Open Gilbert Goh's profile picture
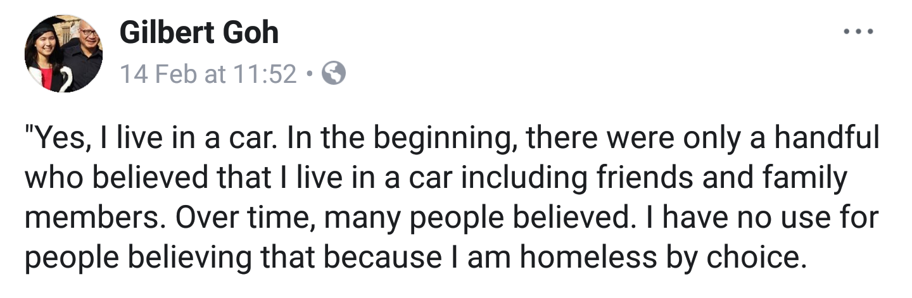The image size is (912, 298). pyautogui.click(x=64, y=54)
